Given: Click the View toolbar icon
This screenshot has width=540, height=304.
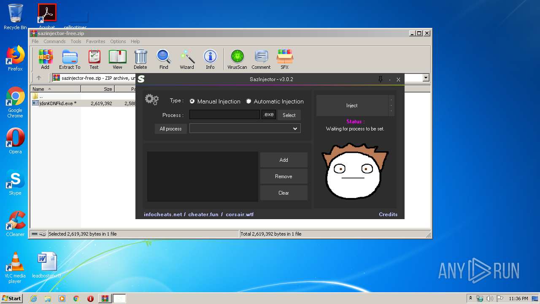Looking at the screenshot, I should (117, 59).
